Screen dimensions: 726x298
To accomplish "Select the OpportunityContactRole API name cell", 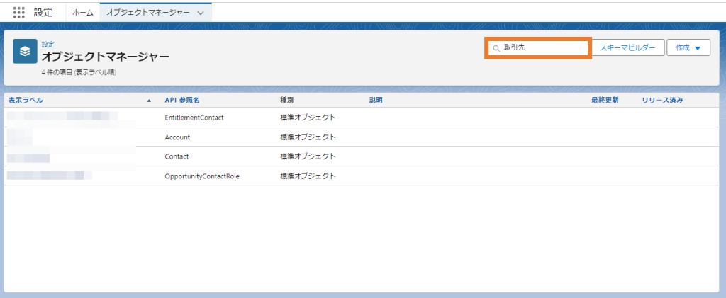I will click(x=202, y=176).
